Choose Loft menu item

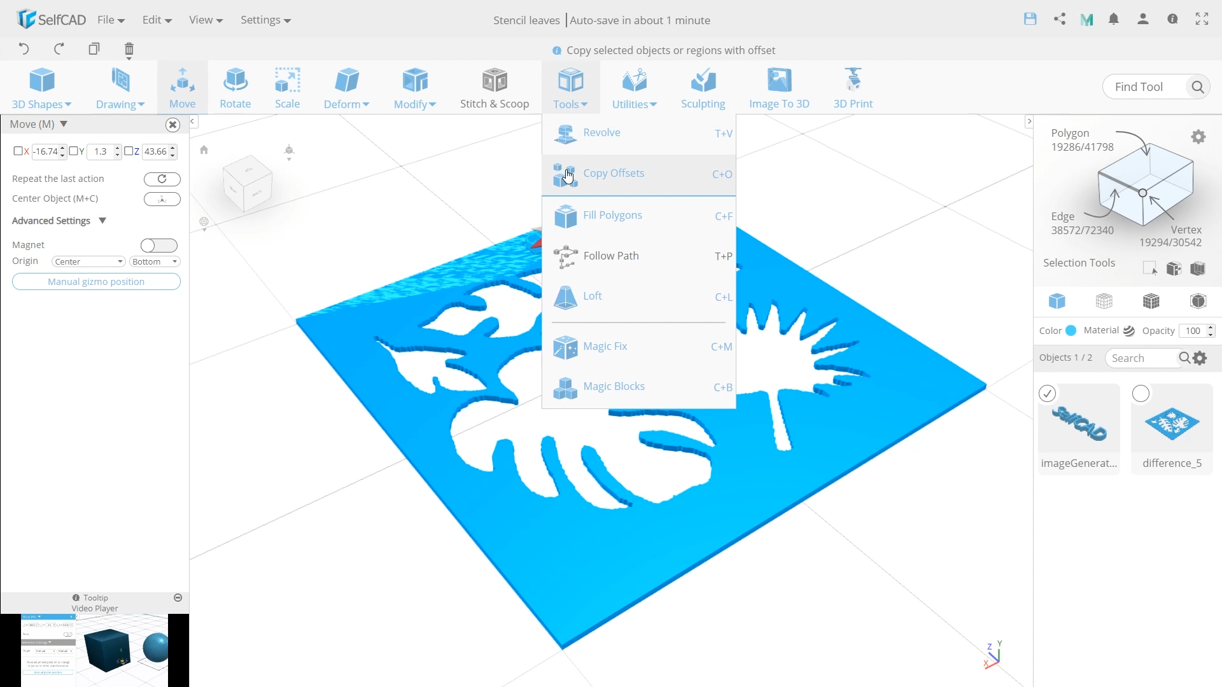coord(639,296)
